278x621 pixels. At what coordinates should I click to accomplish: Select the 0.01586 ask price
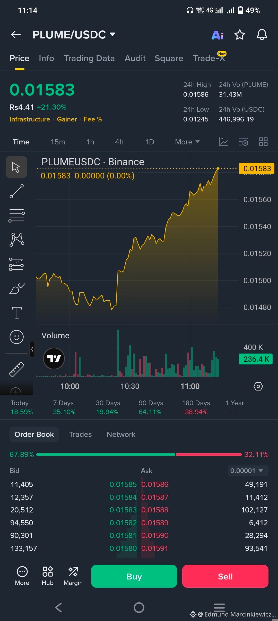155,484
